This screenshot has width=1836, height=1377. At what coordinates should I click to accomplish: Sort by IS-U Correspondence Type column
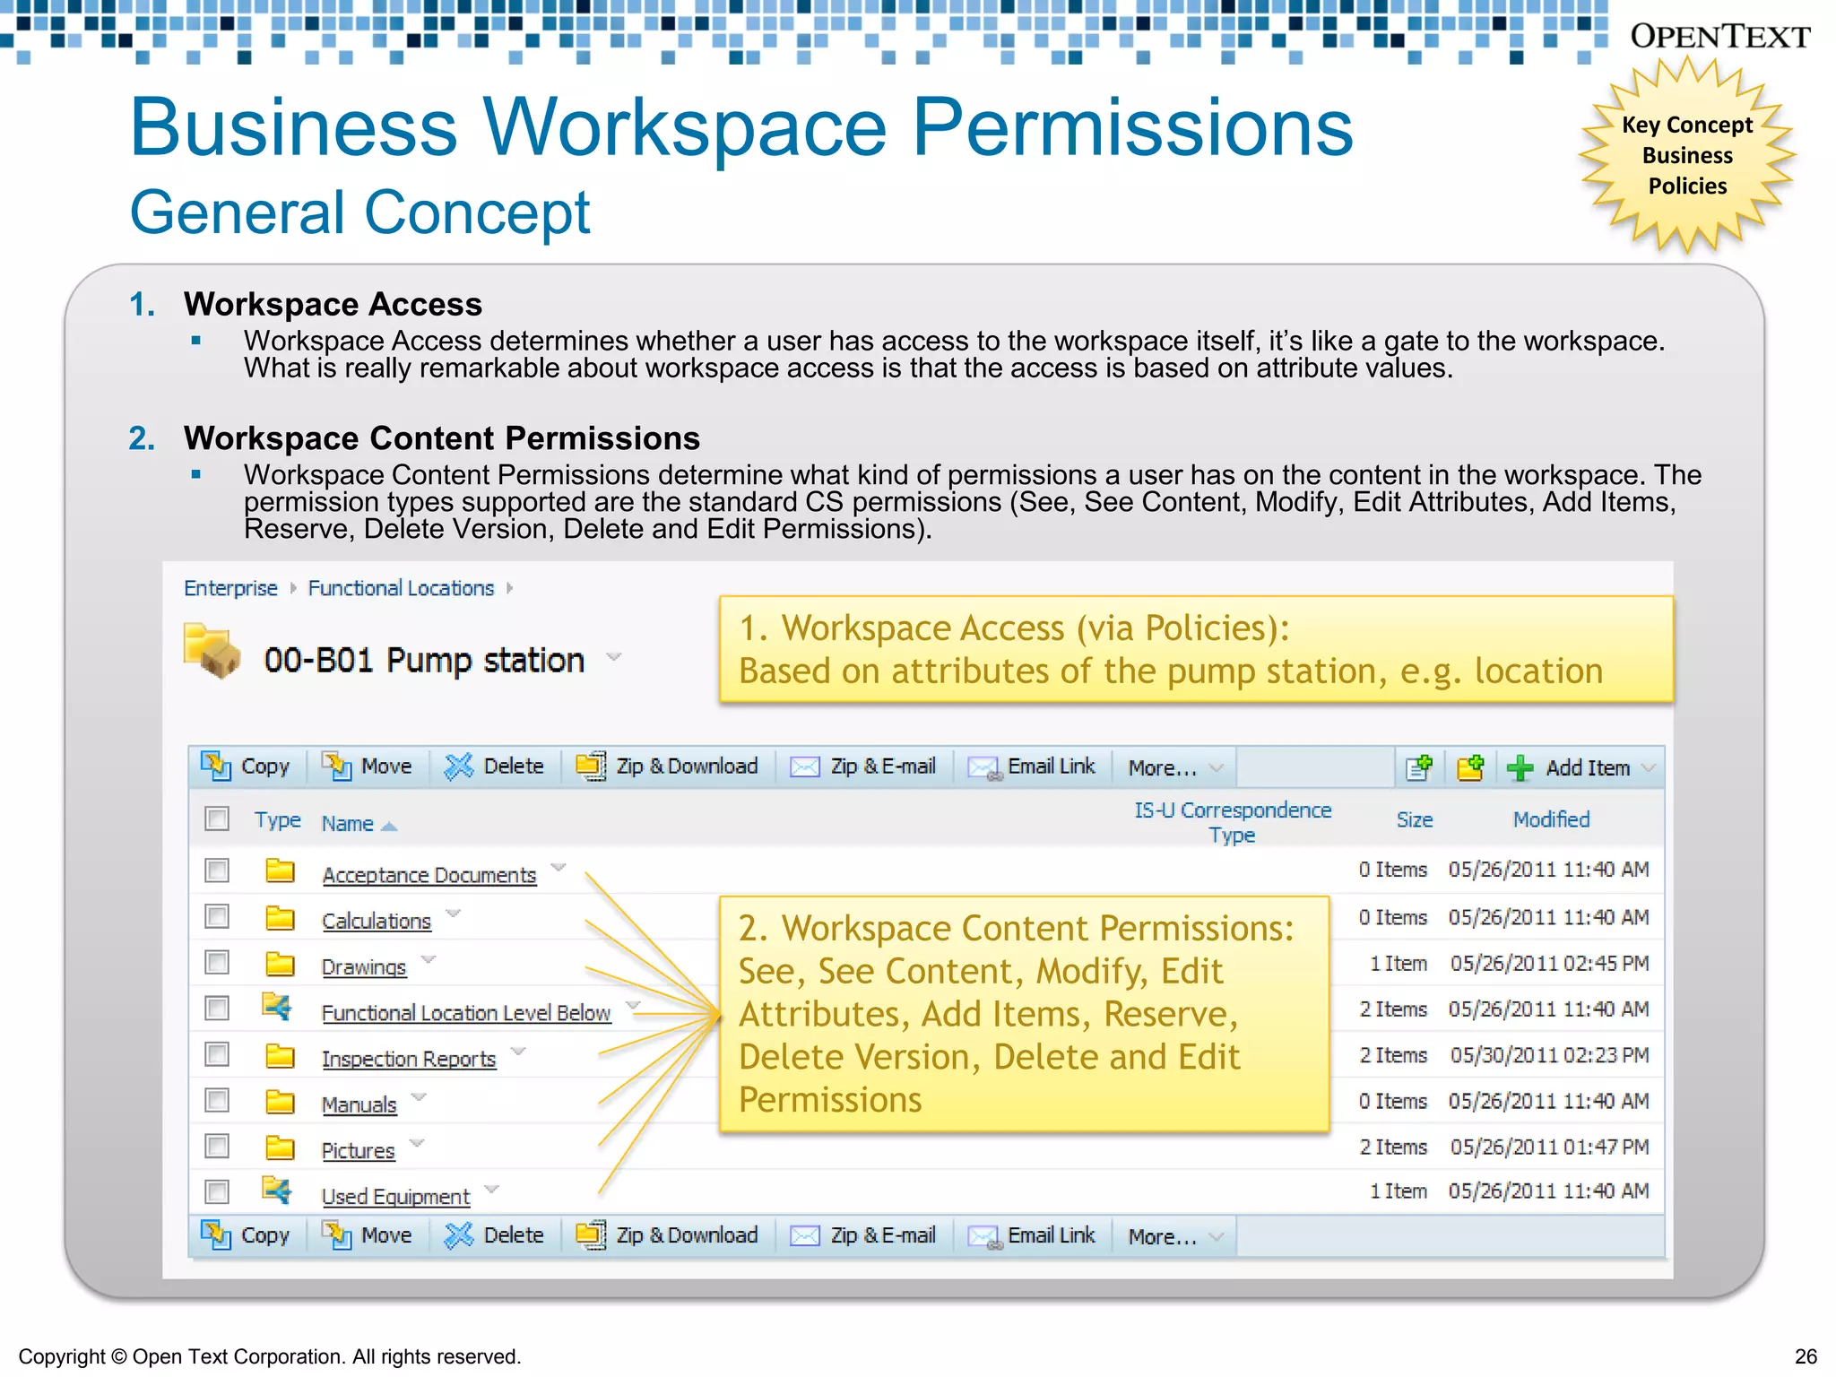coord(1233,822)
